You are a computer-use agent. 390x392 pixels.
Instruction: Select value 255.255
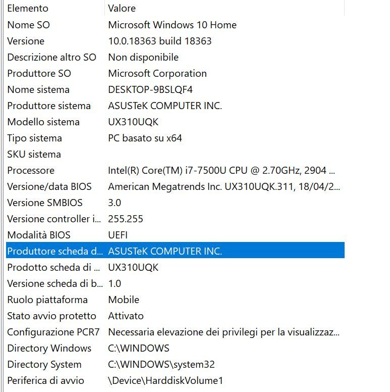[x=126, y=219]
